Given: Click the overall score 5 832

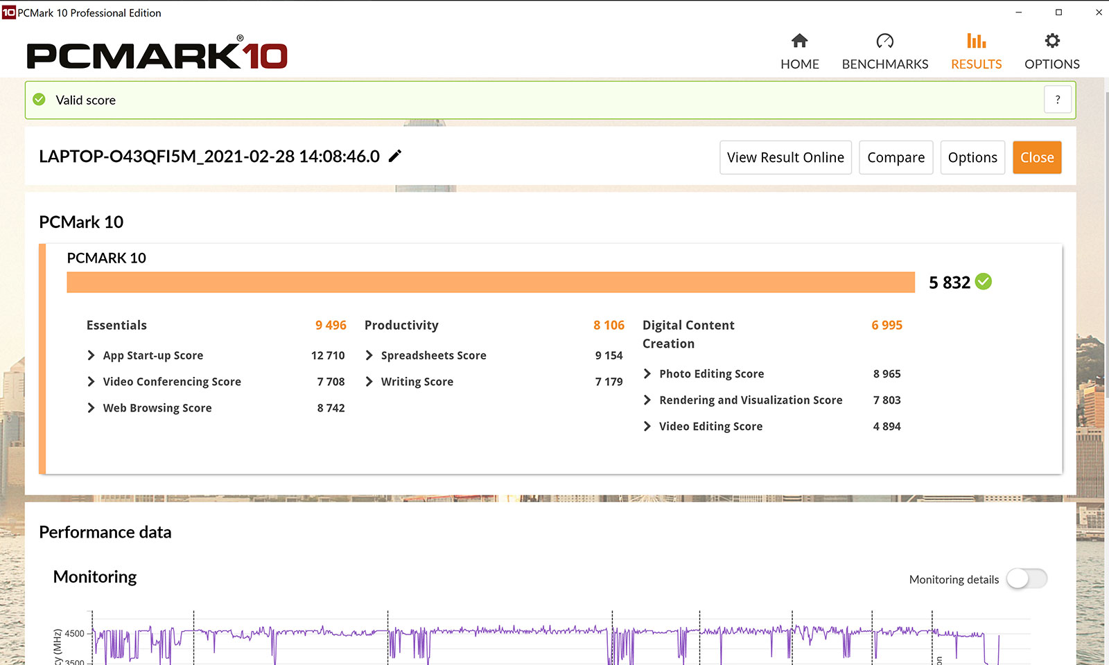Looking at the screenshot, I should (950, 282).
